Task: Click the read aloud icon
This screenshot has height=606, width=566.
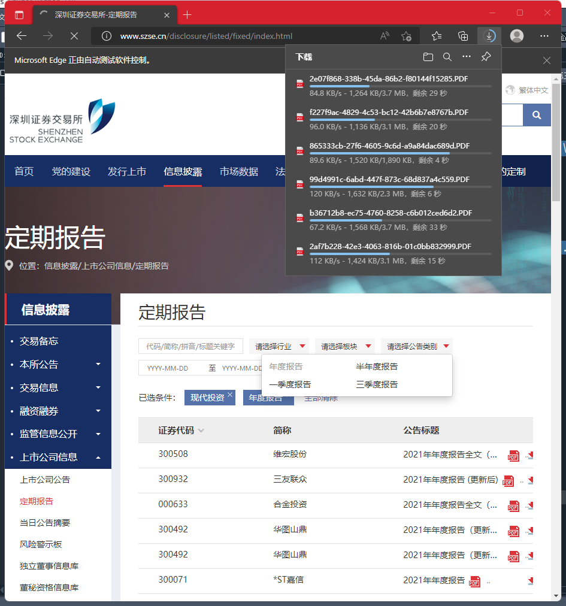Action: pos(385,36)
